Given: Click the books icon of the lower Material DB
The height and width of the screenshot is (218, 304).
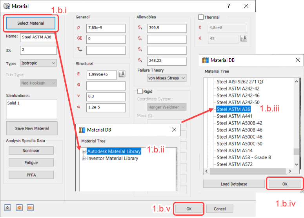Looking at the screenshot, I should 82,130.
